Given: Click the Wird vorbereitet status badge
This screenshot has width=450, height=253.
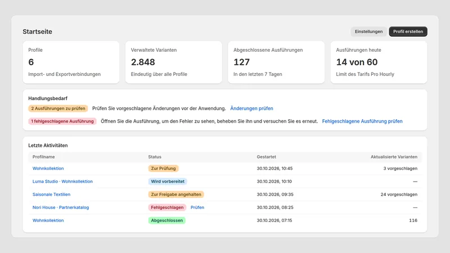Looking at the screenshot, I should [x=168, y=181].
